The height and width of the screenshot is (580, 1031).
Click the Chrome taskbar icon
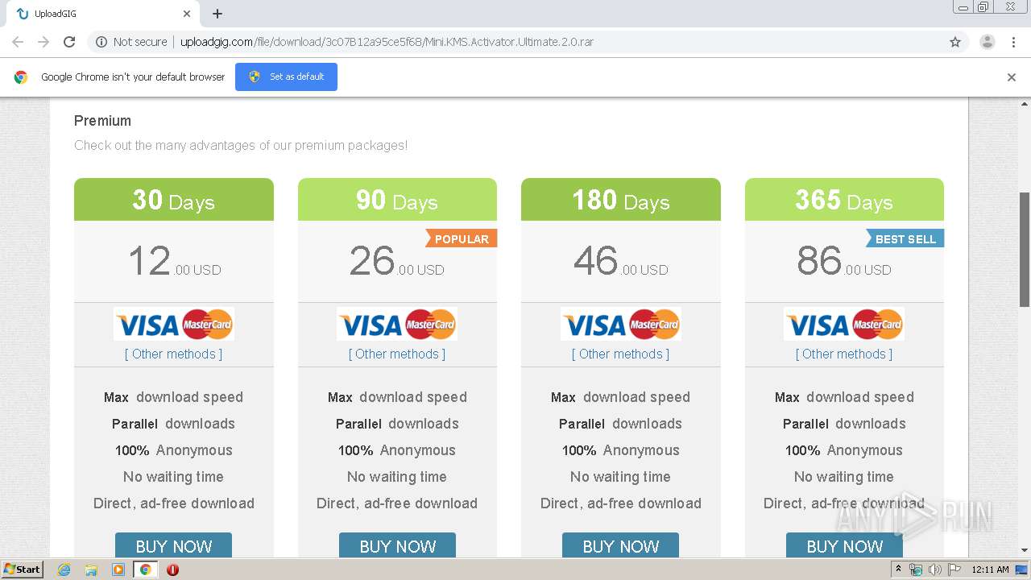click(x=146, y=570)
